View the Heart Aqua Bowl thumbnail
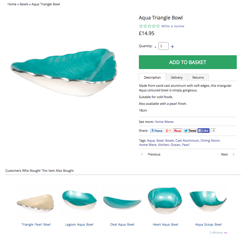 coord(165,201)
